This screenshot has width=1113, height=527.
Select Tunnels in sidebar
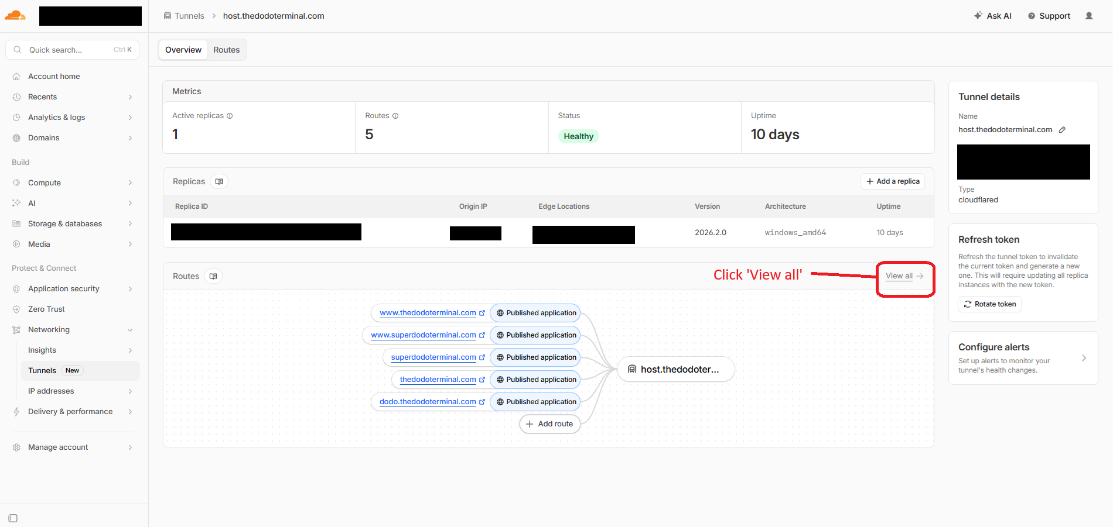tap(80, 370)
